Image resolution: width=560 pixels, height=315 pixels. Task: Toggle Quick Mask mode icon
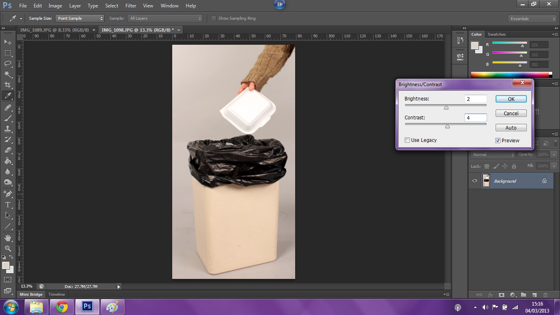8,280
